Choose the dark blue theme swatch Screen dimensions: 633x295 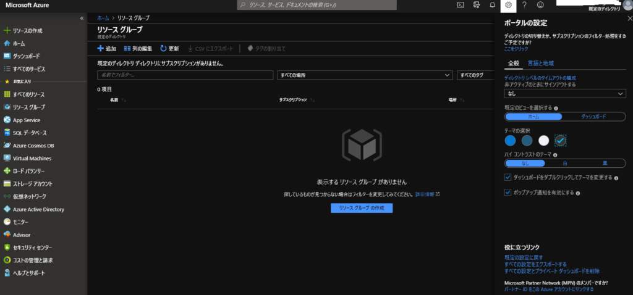[x=527, y=140]
